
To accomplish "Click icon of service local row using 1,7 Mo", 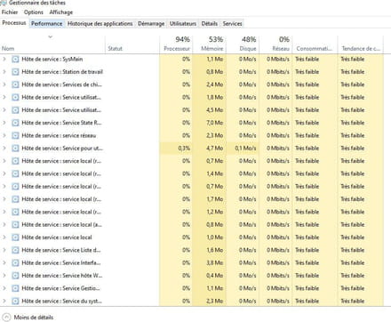I will [15, 199].
